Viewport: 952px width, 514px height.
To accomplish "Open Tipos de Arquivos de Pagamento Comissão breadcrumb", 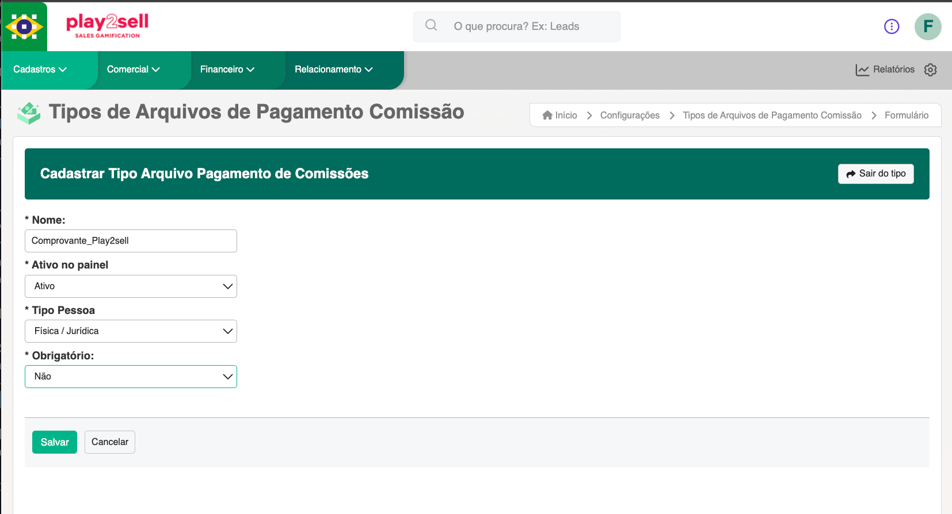I will [x=772, y=115].
